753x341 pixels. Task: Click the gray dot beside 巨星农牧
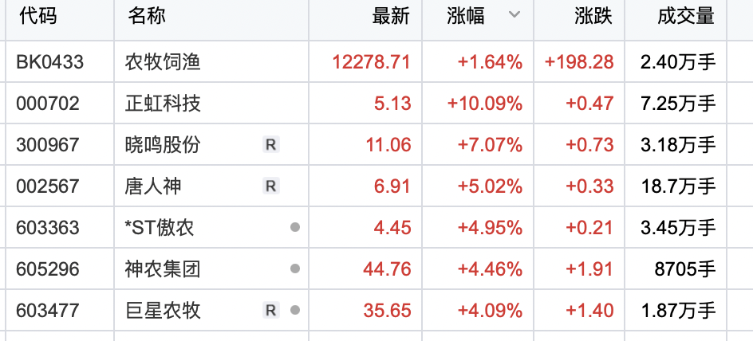295,311
